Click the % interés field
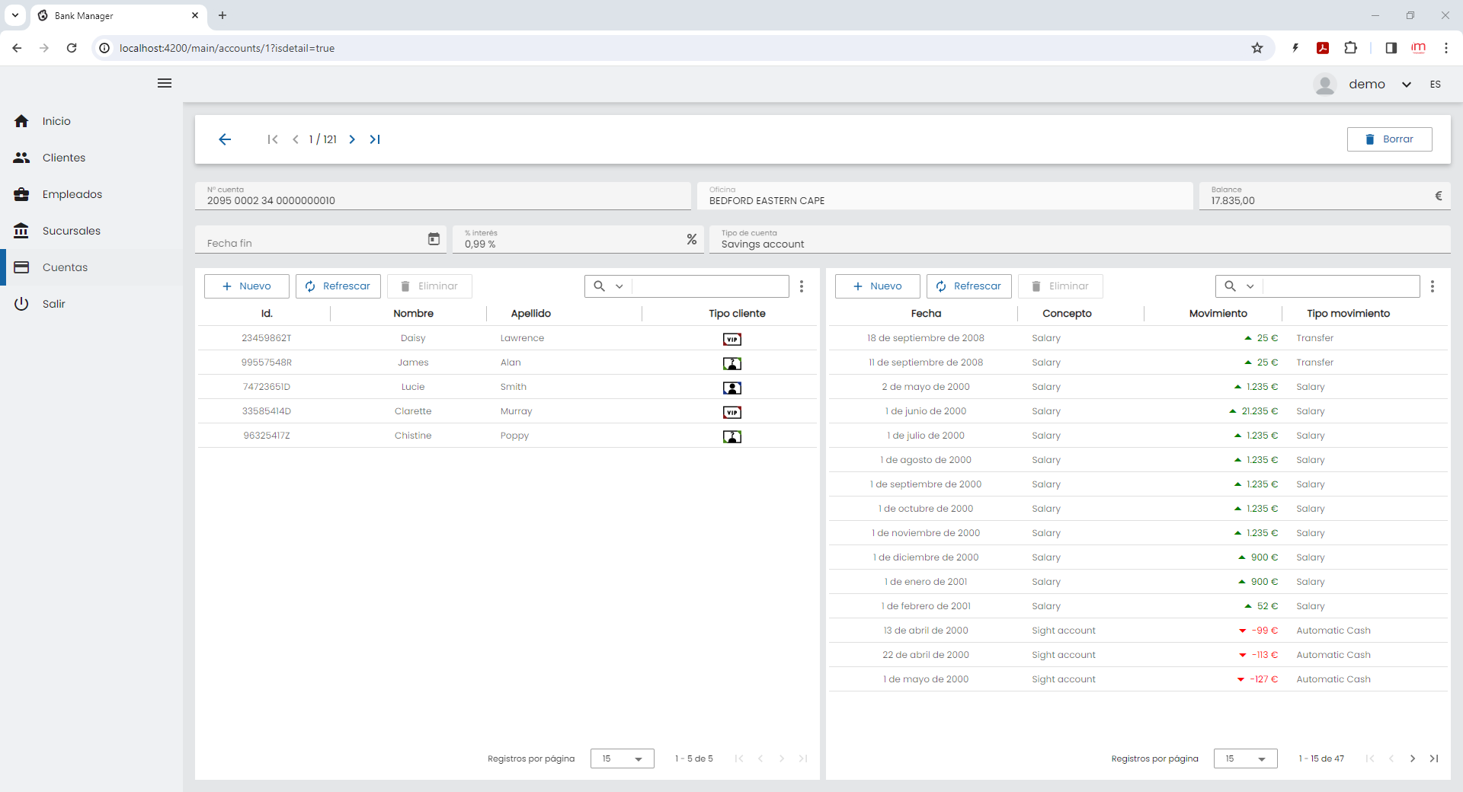 click(x=578, y=239)
